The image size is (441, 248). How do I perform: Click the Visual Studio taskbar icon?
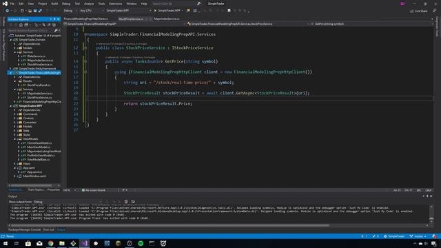pos(84,243)
